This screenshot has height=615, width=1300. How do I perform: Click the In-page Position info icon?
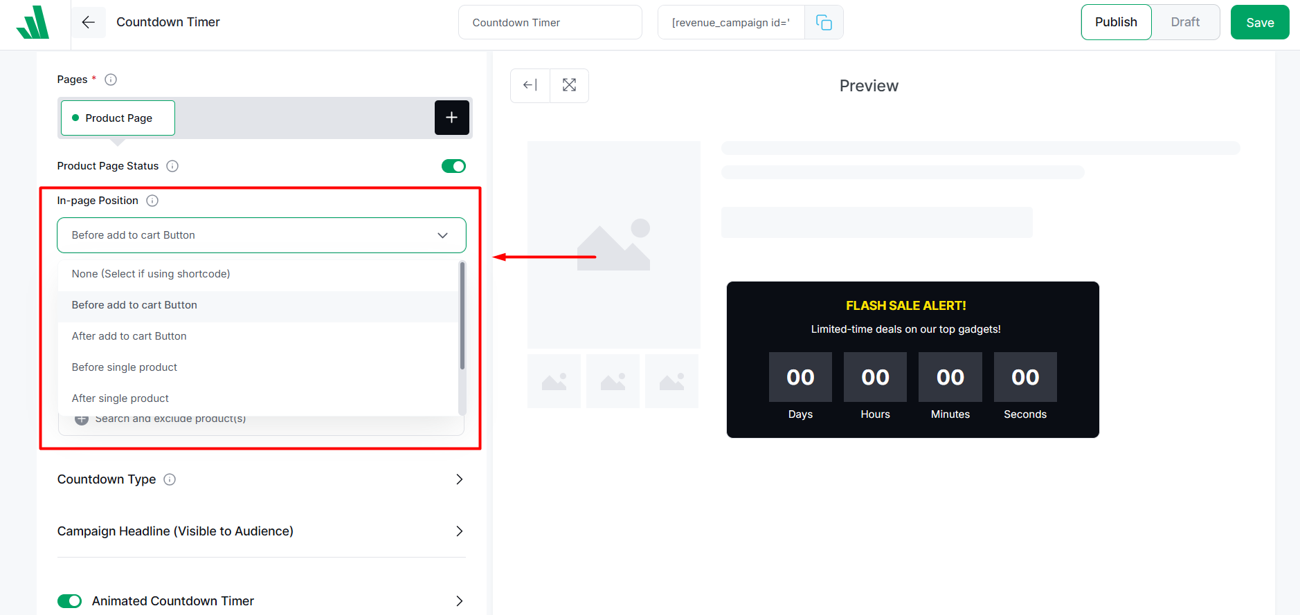(x=152, y=201)
